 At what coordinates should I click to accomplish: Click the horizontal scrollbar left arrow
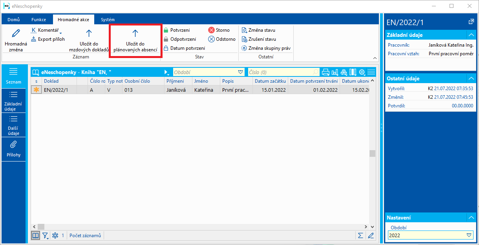click(34, 227)
